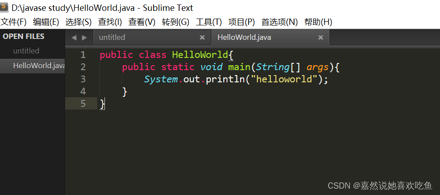Click the closing brace on line 4
Viewport: 440px width, 195px height.
click(125, 92)
